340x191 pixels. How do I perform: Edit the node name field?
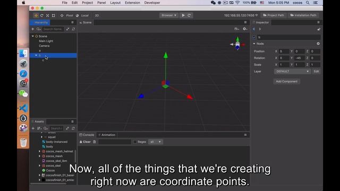pyautogui.click(x=289, y=37)
